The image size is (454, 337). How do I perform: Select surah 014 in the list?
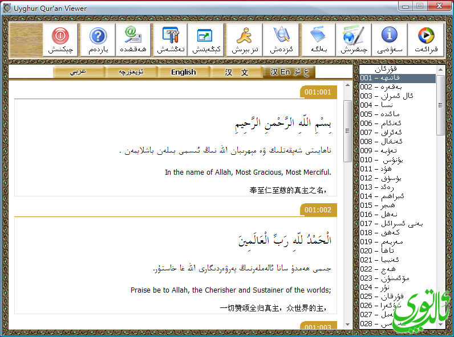(398, 196)
